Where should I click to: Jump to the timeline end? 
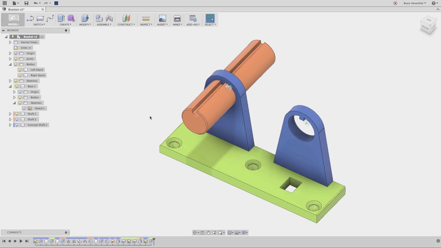(x=27, y=241)
